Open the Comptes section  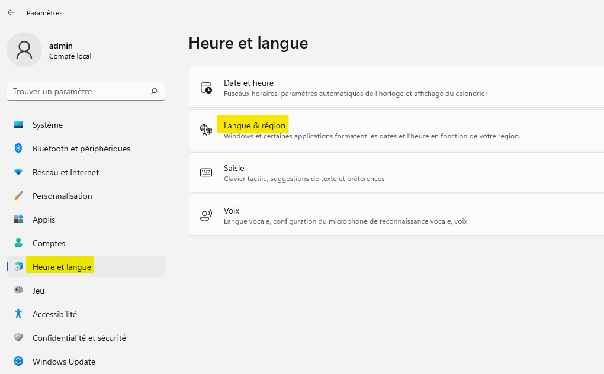pos(49,243)
